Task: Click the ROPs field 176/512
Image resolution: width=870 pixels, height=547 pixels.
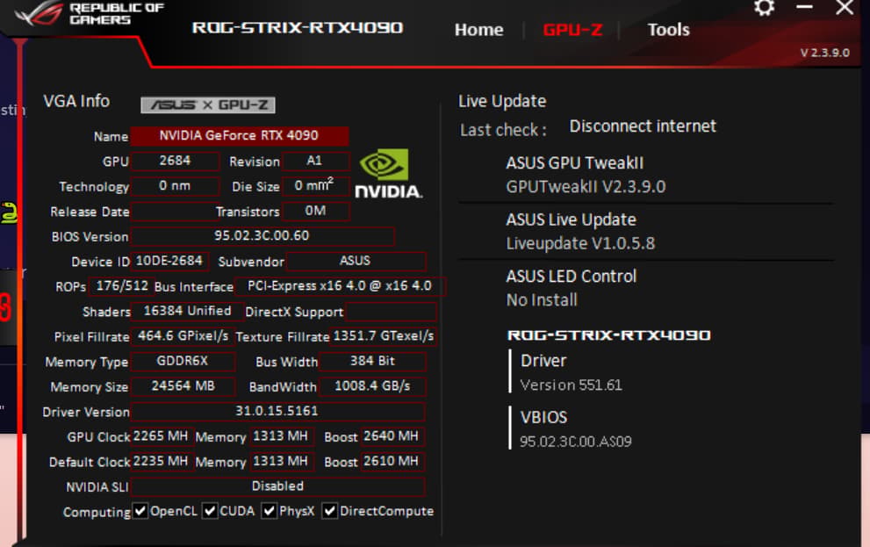Action: pos(121,286)
